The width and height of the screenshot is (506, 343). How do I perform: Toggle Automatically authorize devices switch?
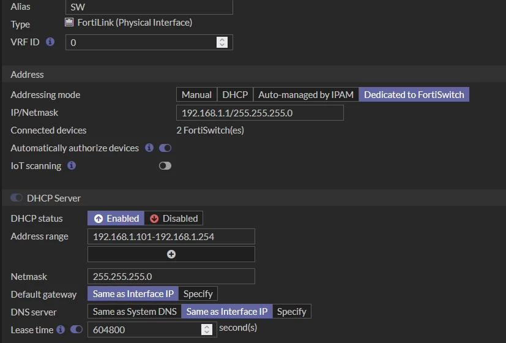click(165, 148)
